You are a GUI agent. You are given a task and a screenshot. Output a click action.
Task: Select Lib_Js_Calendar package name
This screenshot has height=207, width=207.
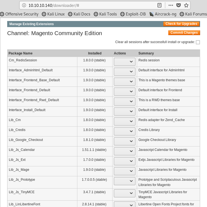(22, 150)
